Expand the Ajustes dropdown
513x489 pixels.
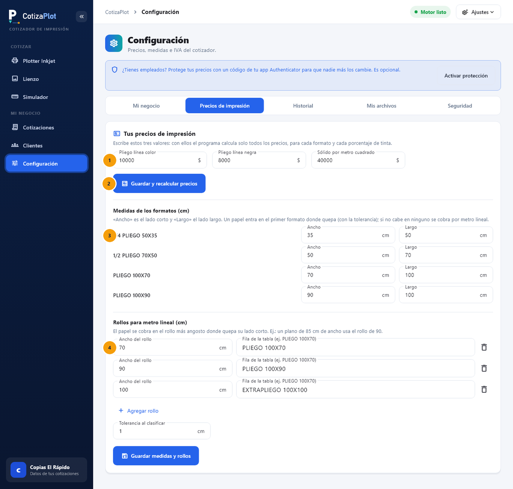[x=478, y=12]
